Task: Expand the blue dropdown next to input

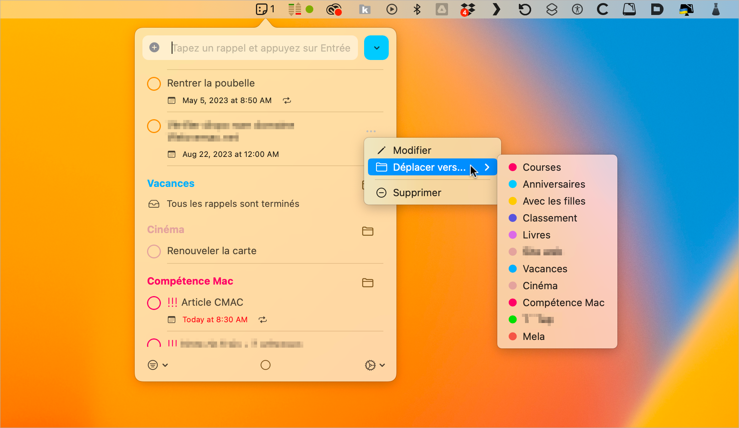Action: 376,48
